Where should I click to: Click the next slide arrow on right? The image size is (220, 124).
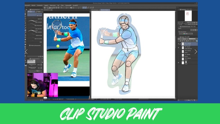pos(196,52)
